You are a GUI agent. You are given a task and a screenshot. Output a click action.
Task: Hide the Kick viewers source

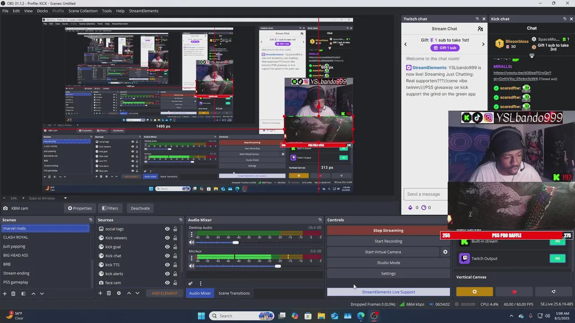click(x=167, y=238)
